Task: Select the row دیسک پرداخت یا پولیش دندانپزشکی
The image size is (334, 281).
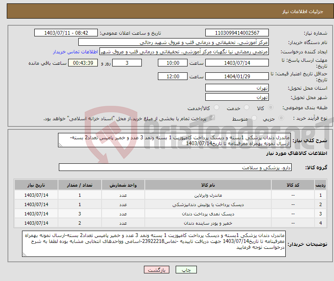Action: 171,204
